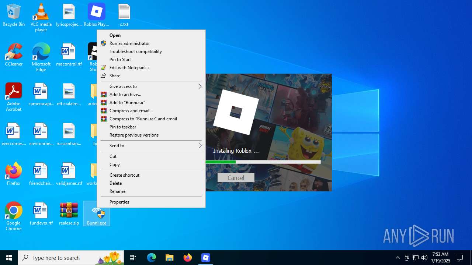This screenshot has width=472, height=265.
Task: Select the Bunni.exe desktop icon
Action: point(97,213)
